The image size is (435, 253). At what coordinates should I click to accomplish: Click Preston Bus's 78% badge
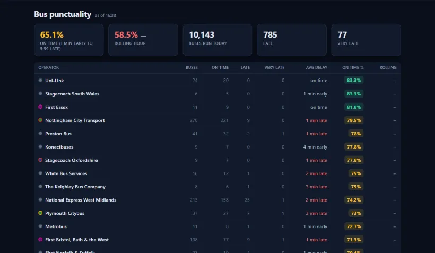[x=355, y=134]
